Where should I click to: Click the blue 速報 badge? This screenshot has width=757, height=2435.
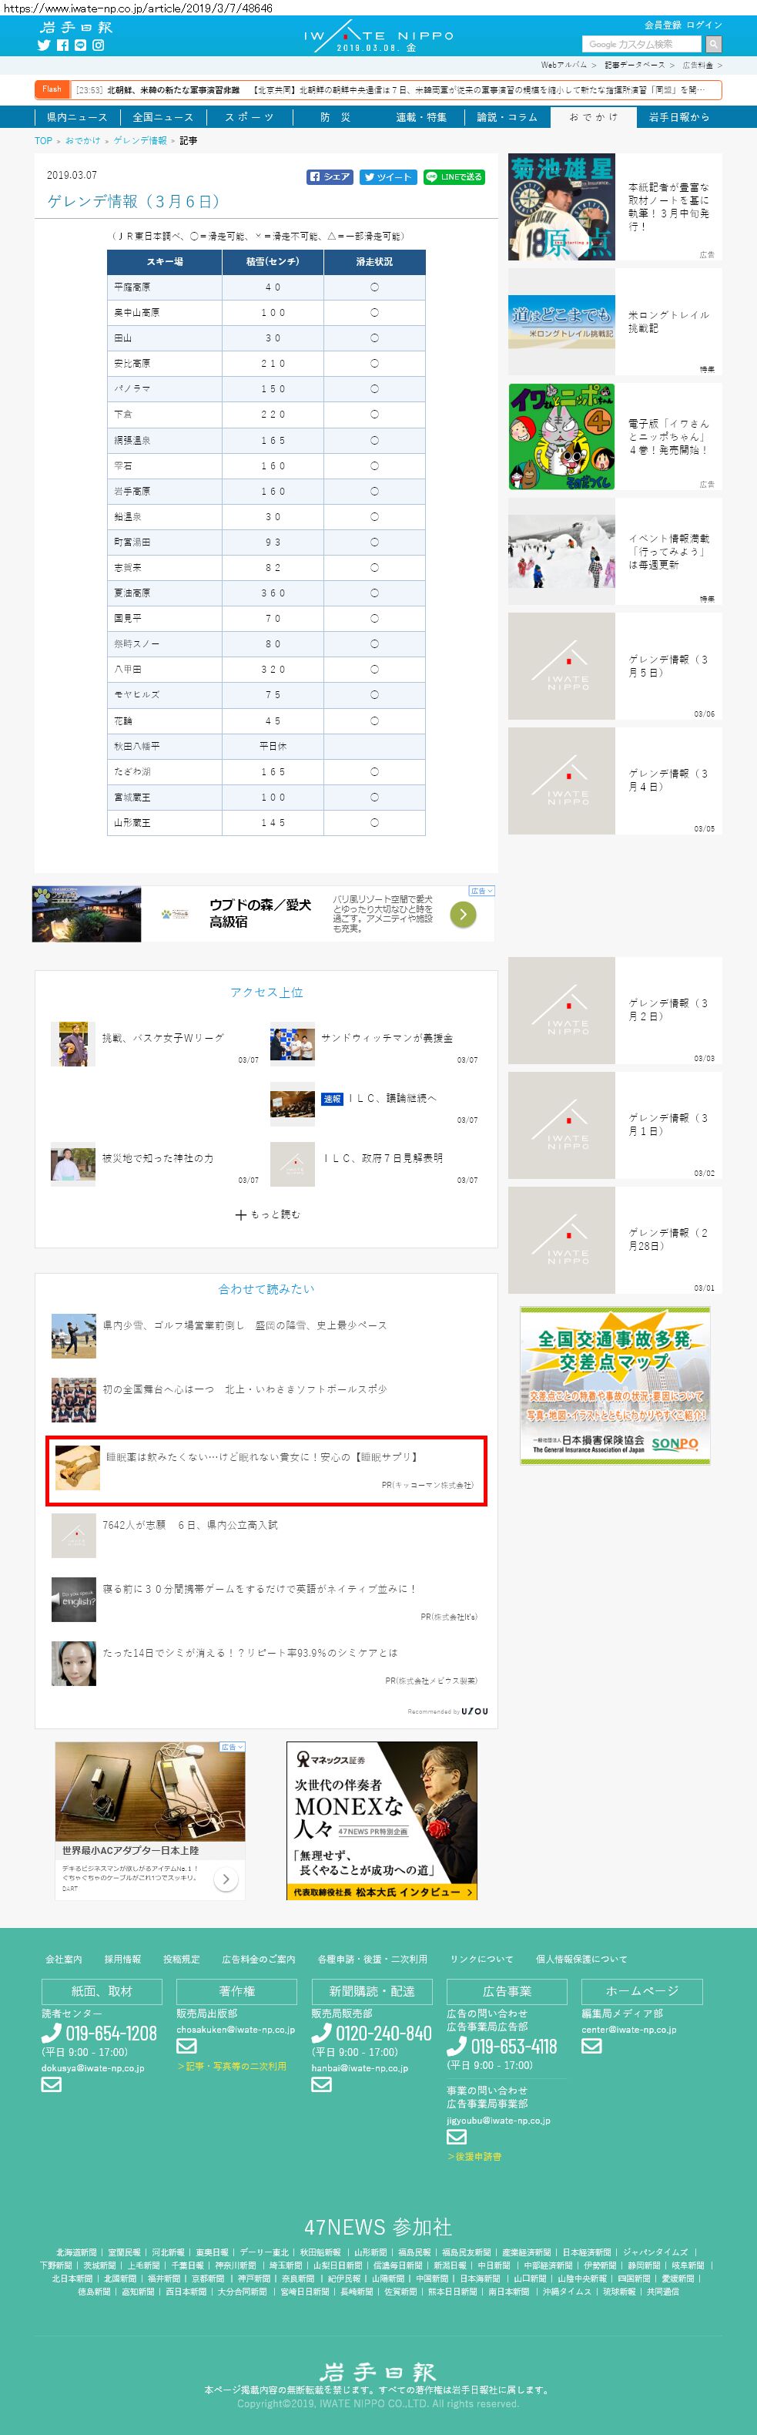[x=332, y=1098]
